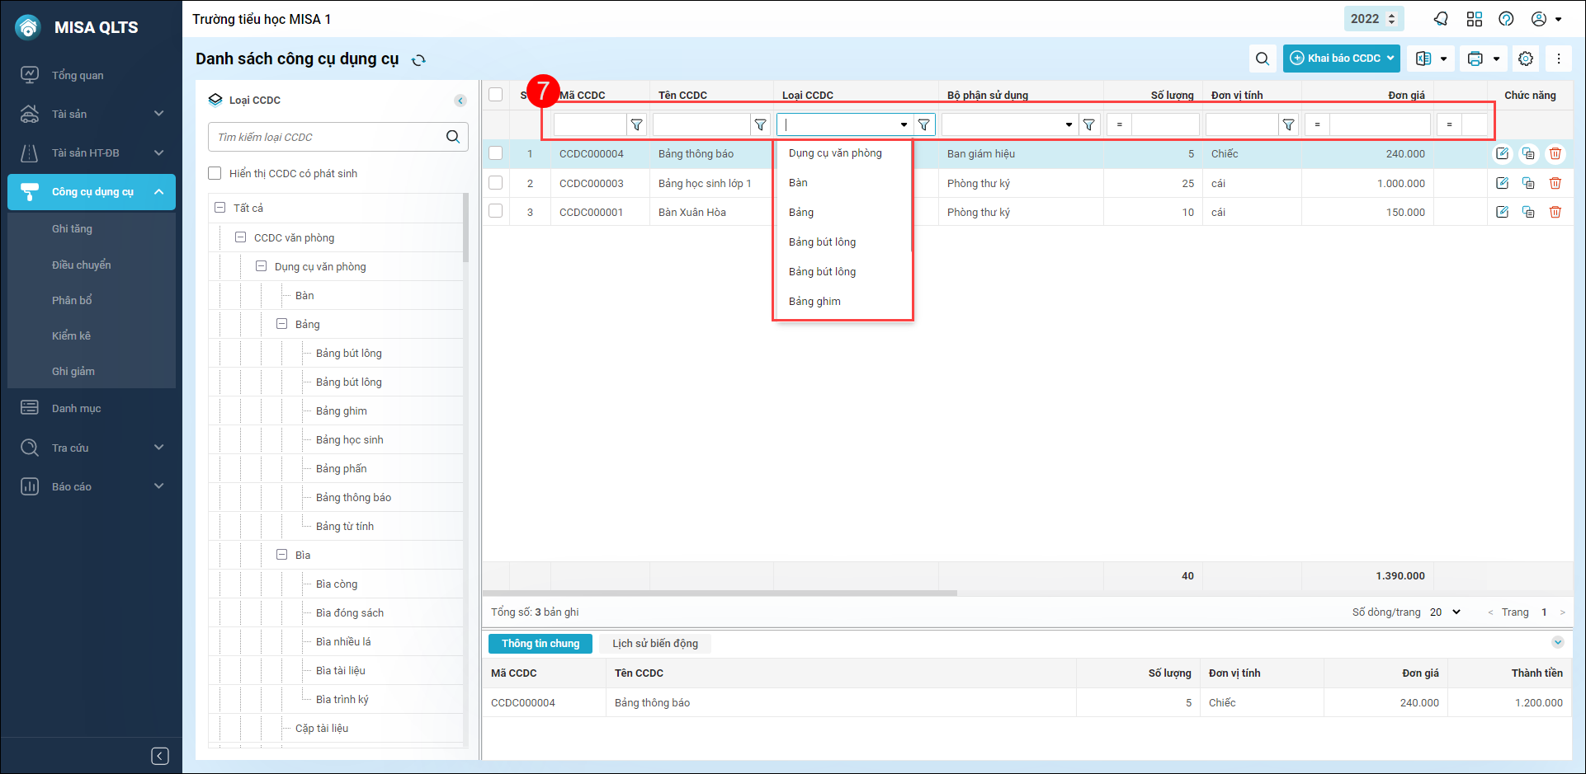This screenshot has width=1586, height=774.
Task: Duplicate row CCDC000003
Action: coord(1529,183)
